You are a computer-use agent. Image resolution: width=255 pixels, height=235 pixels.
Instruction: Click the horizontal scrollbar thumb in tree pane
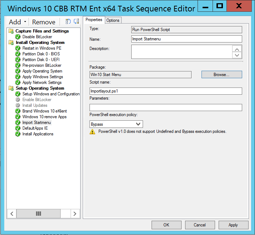pos(39,214)
